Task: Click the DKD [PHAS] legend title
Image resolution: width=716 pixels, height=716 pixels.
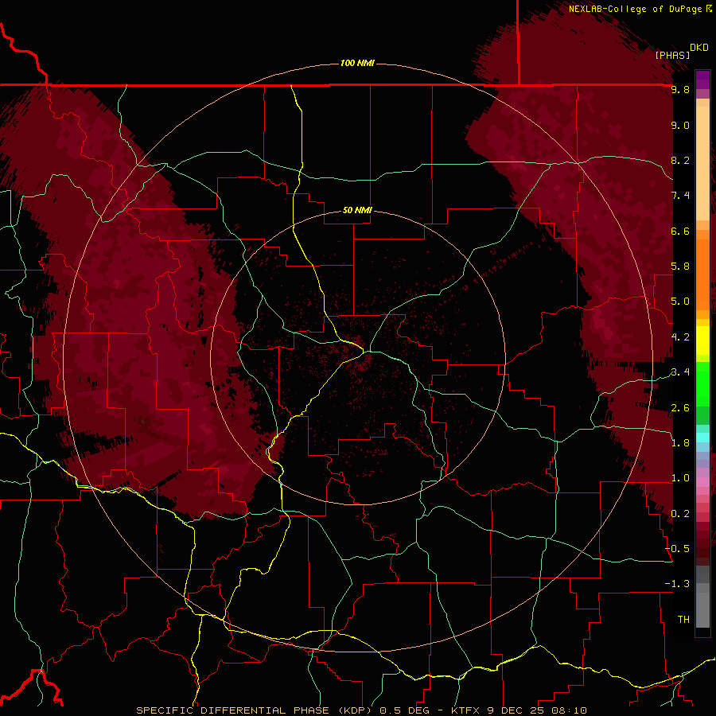Action: 682,51
